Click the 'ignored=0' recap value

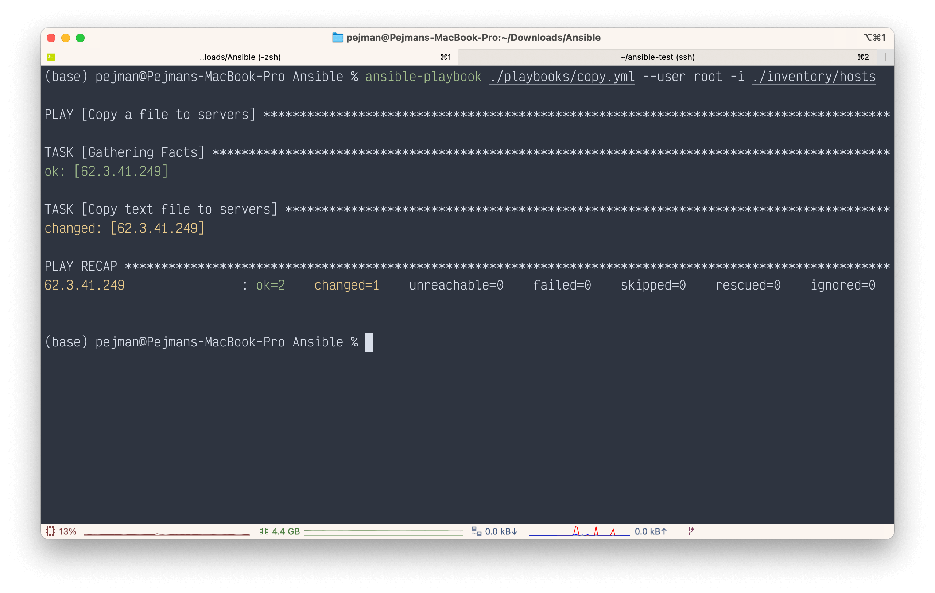point(843,285)
